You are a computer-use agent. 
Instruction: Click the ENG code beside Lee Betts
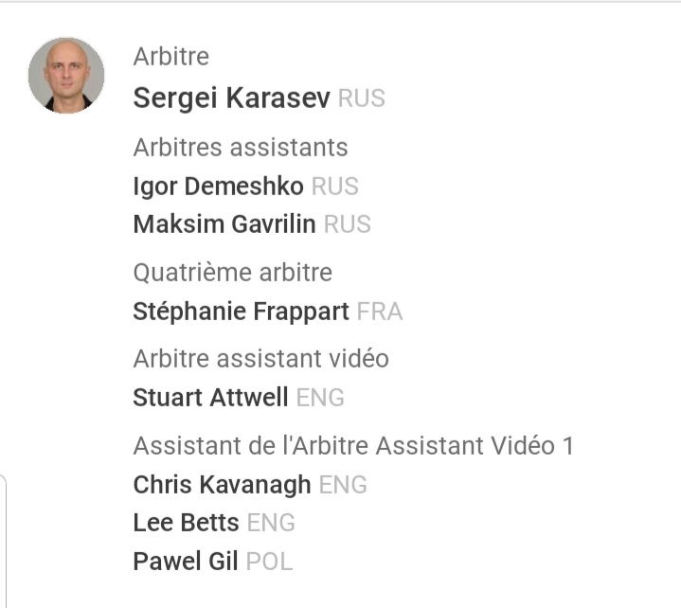271,523
